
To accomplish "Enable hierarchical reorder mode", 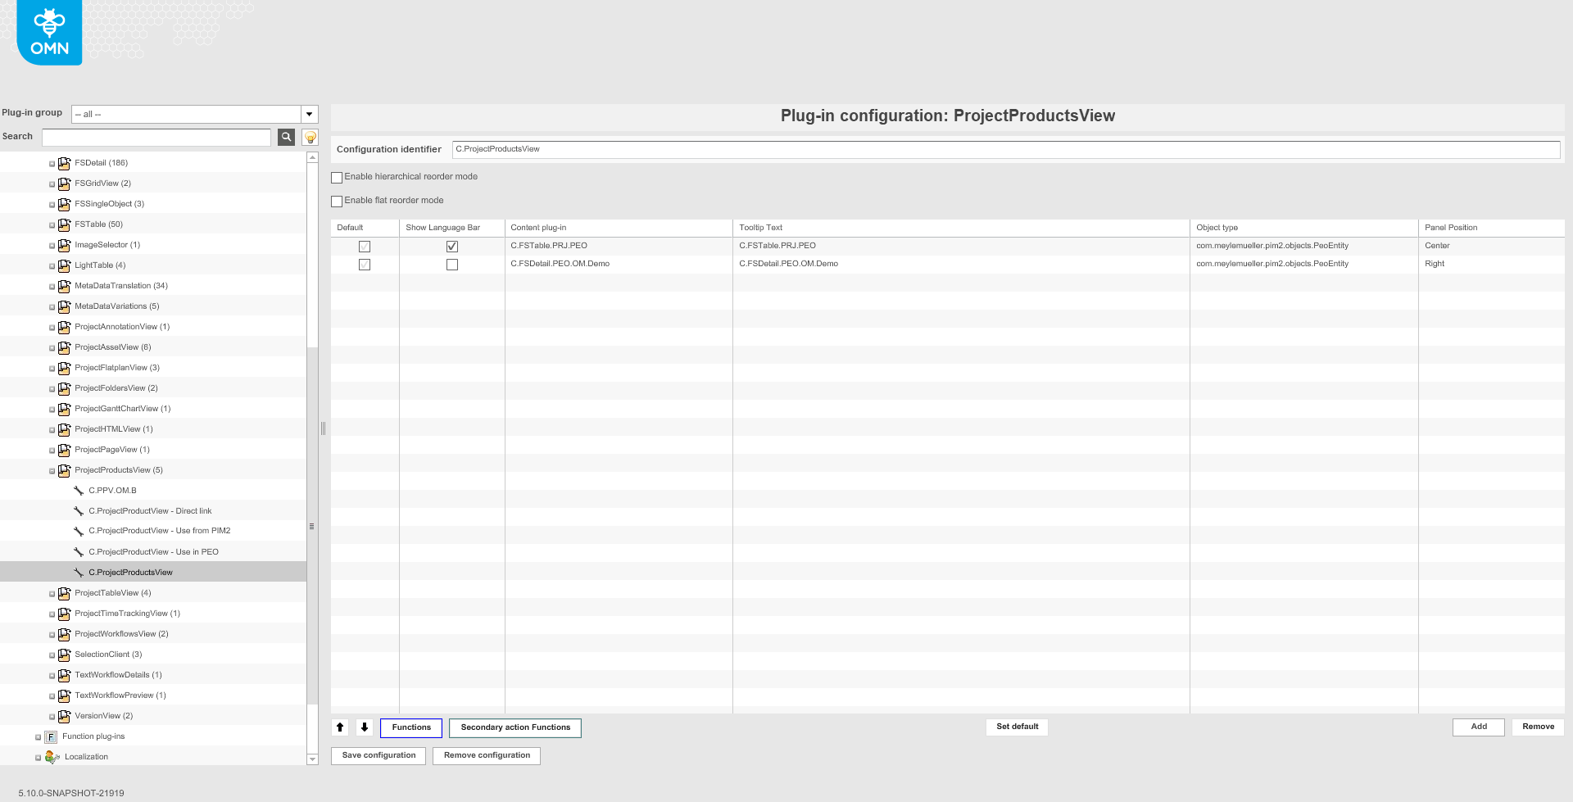I will pos(337,177).
